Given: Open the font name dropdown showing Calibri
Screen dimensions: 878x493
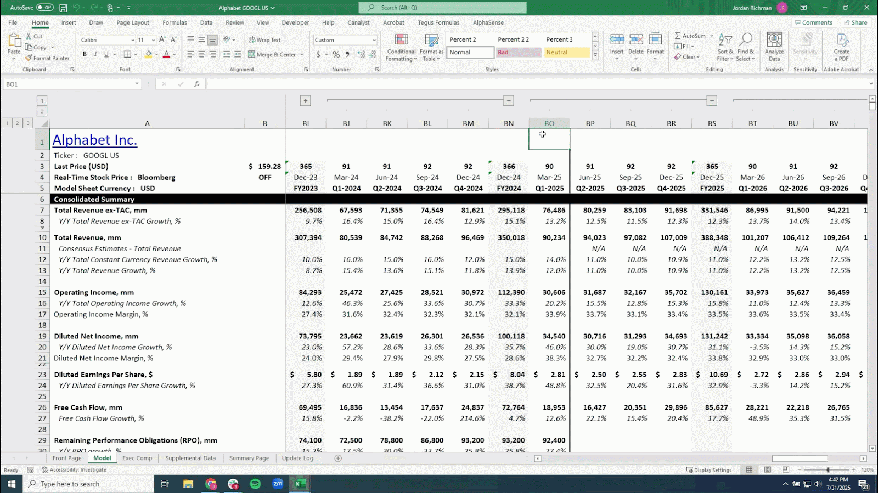Looking at the screenshot, I should [108, 40].
